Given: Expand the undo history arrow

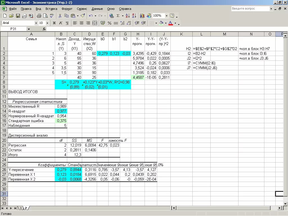Looking at the screenshot, I should 95,16.
